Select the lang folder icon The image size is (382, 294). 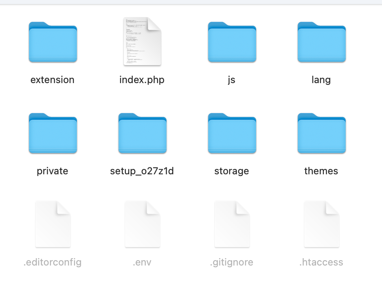(x=322, y=42)
